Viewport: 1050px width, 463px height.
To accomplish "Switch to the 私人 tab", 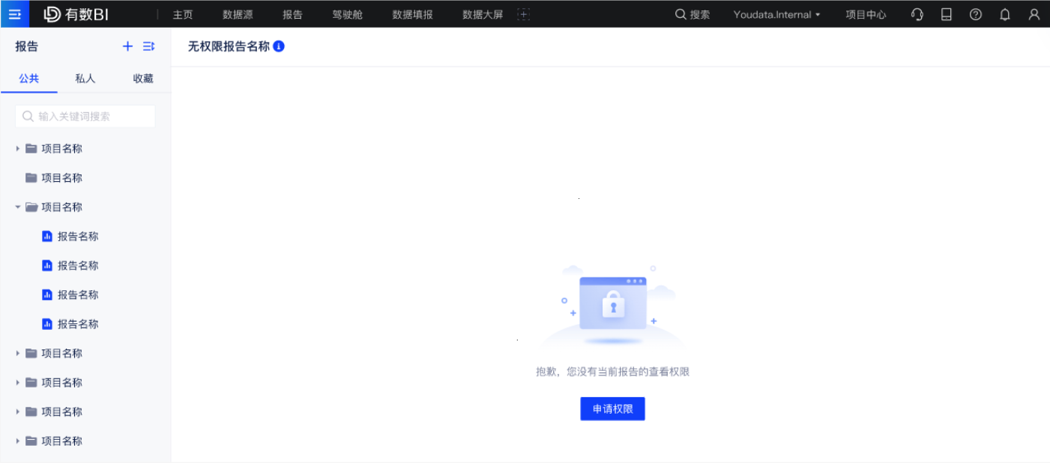I will pos(85,79).
